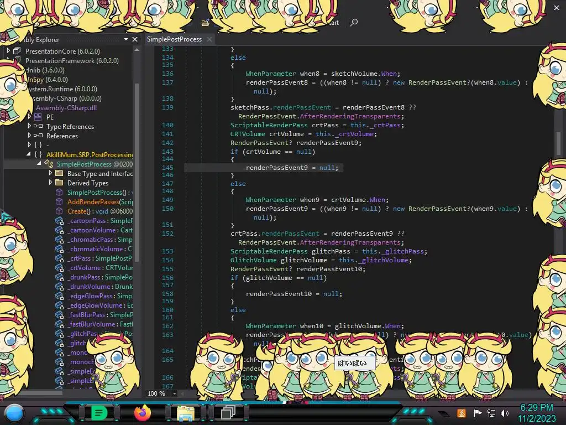The image size is (566, 425).
Task: Expand the References node
Action: (x=29, y=135)
